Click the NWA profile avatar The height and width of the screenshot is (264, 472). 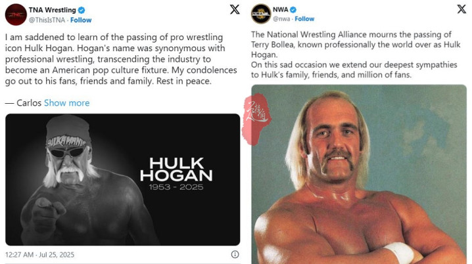(261, 14)
